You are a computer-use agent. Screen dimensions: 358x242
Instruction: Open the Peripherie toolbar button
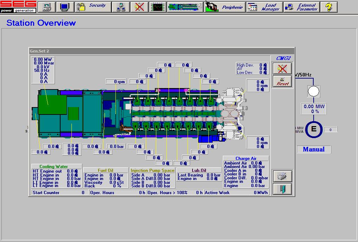(224, 7)
